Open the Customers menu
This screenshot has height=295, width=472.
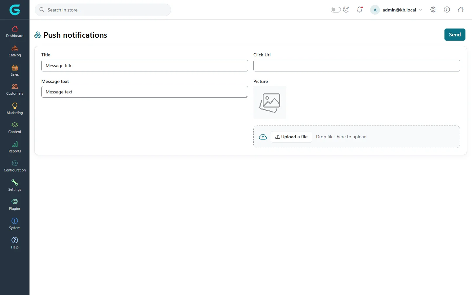tap(15, 89)
